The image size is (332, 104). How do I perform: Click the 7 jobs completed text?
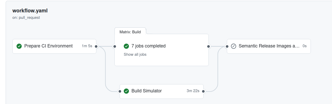click(149, 46)
